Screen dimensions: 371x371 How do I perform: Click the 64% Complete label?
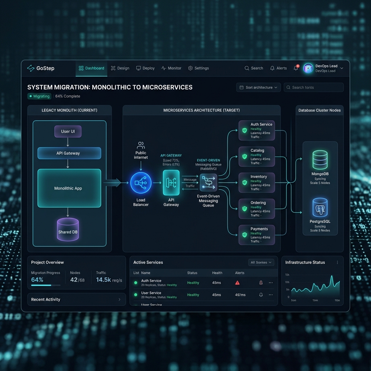tap(68, 96)
